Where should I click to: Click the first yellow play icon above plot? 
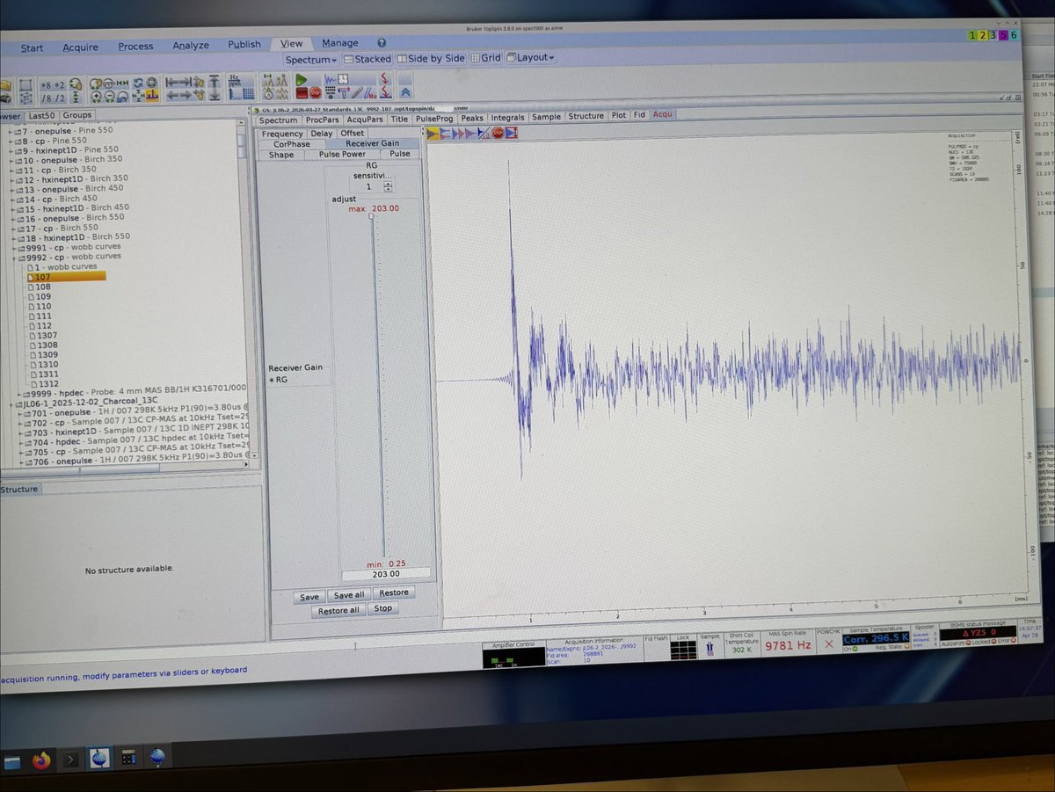[433, 134]
